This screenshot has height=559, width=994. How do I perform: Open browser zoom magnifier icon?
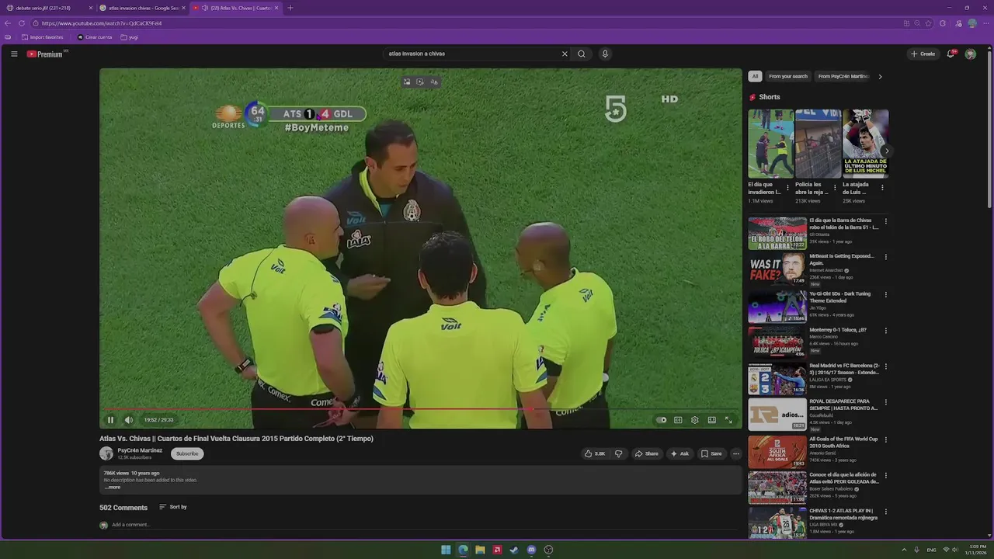(917, 23)
